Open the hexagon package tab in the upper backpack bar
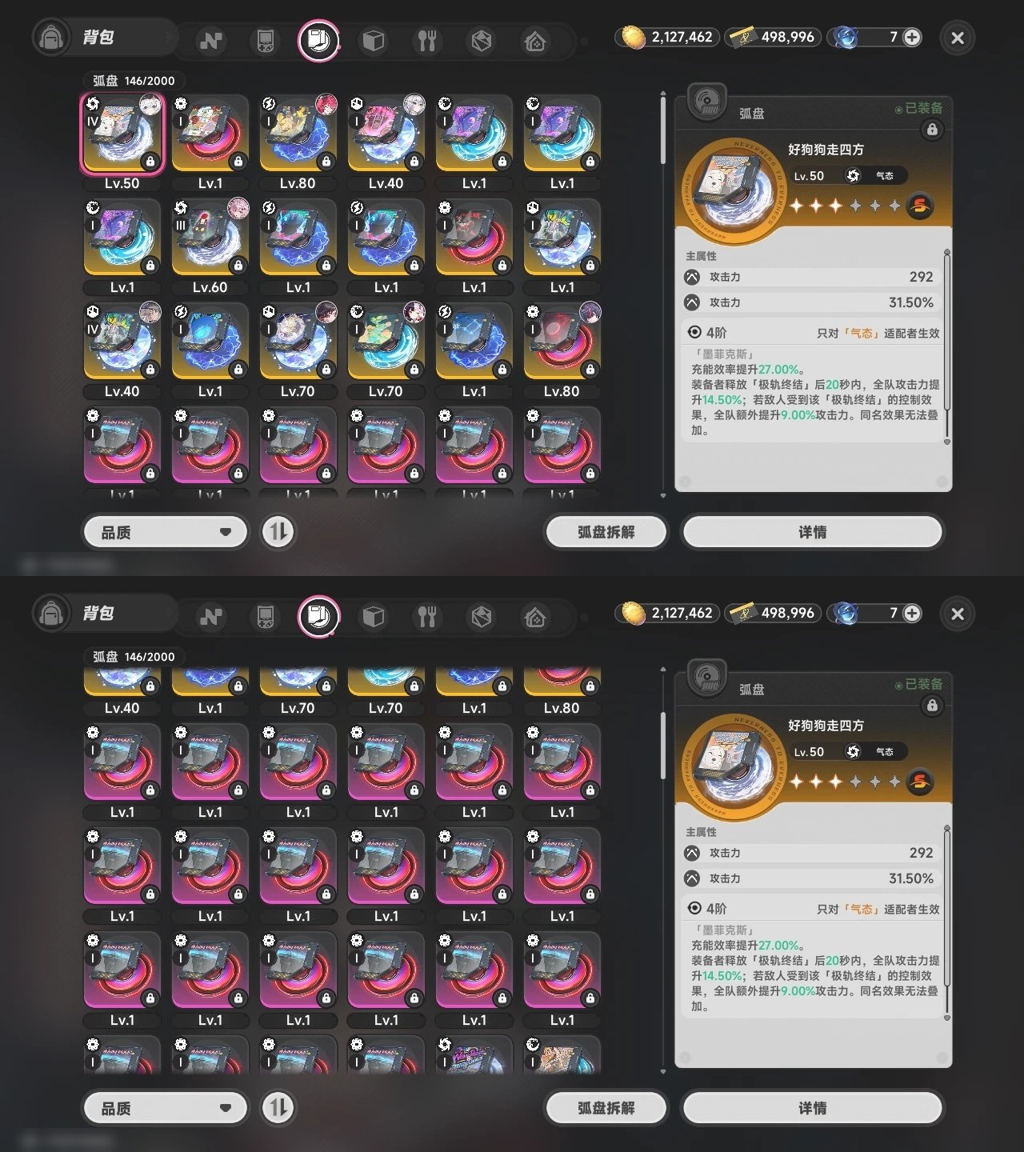The width and height of the screenshot is (1024, 1152). (x=482, y=41)
